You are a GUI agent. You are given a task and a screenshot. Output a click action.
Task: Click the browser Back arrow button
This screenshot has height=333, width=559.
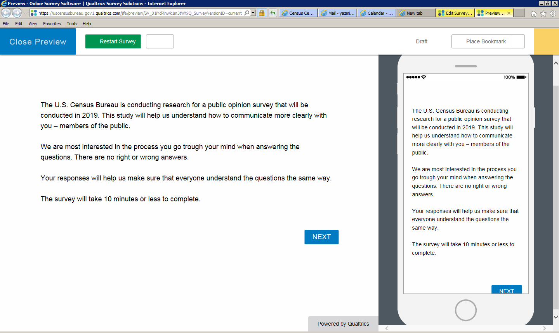click(x=6, y=13)
